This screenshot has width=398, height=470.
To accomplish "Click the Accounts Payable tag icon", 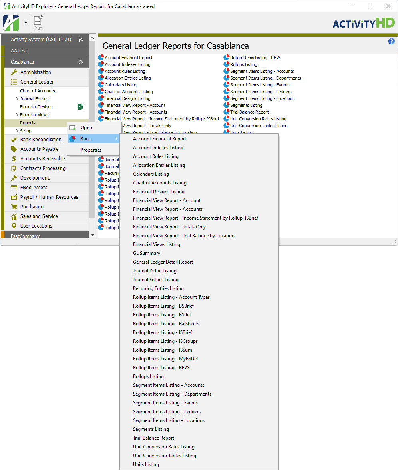I will click(x=14, y=149).
